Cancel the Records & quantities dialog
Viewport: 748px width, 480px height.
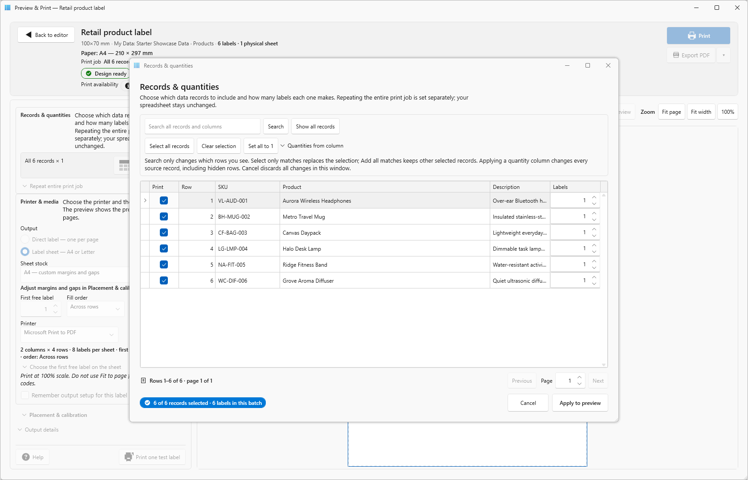click(528, 403)
